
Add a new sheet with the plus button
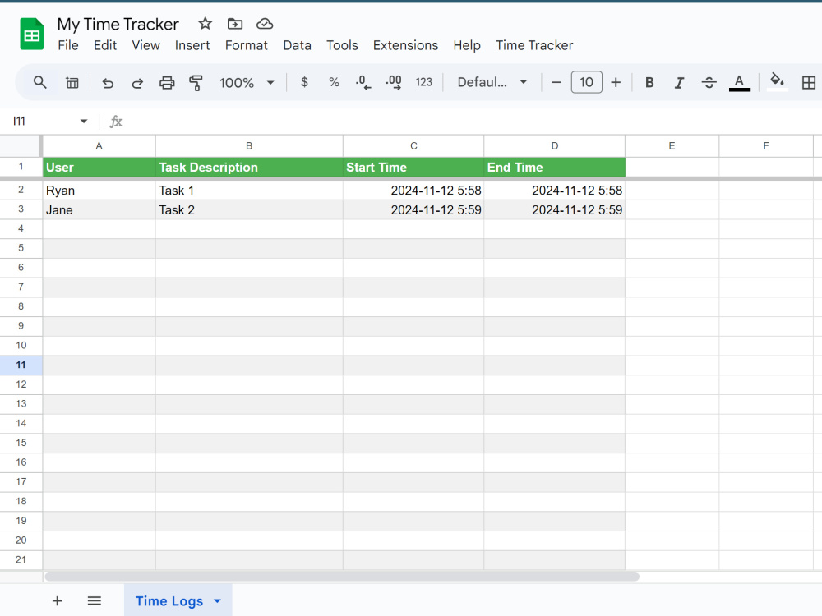coord(57,600)
